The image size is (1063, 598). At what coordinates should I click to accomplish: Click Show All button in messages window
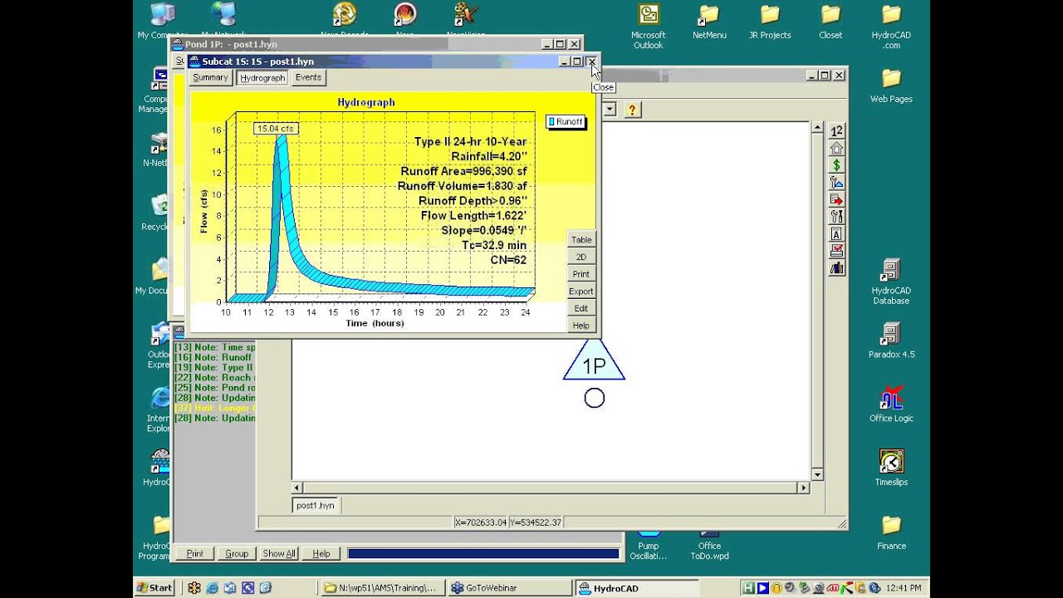[279, 553]
